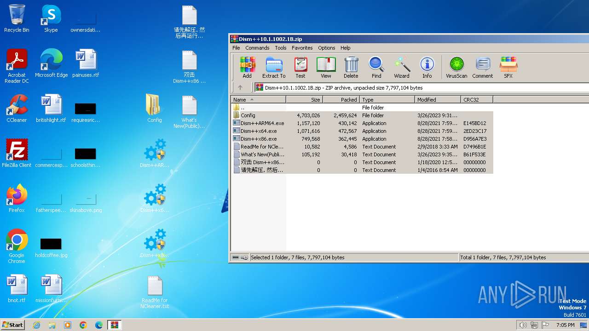Image resolution: width=589 pixels, height=331 pixels.
Task: Select the 请先解压, 然后... file row
Action: click(362, 170)
